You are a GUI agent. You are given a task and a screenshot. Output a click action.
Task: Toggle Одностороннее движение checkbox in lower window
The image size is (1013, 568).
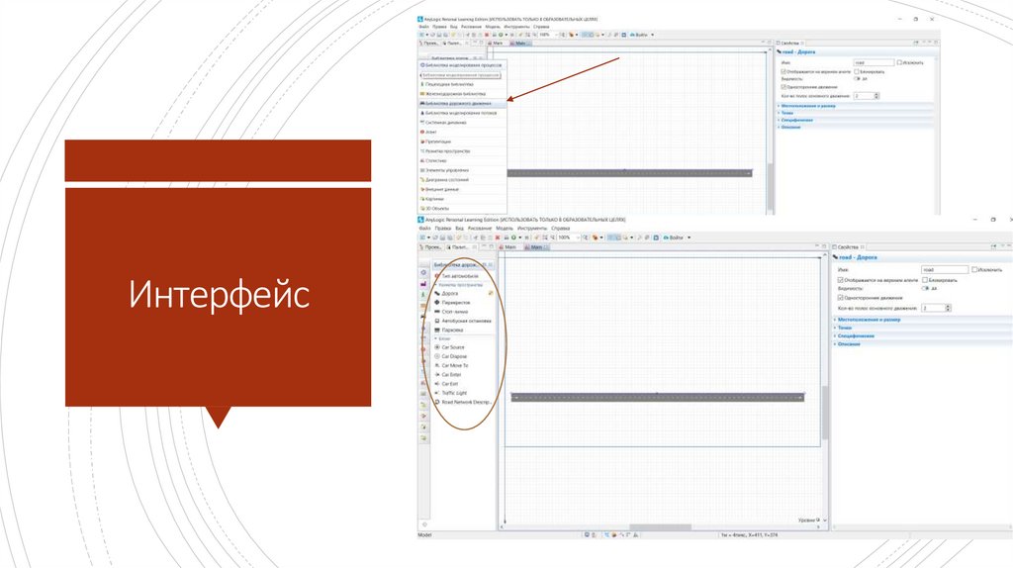pyautogui.click(x=840, y=298)
